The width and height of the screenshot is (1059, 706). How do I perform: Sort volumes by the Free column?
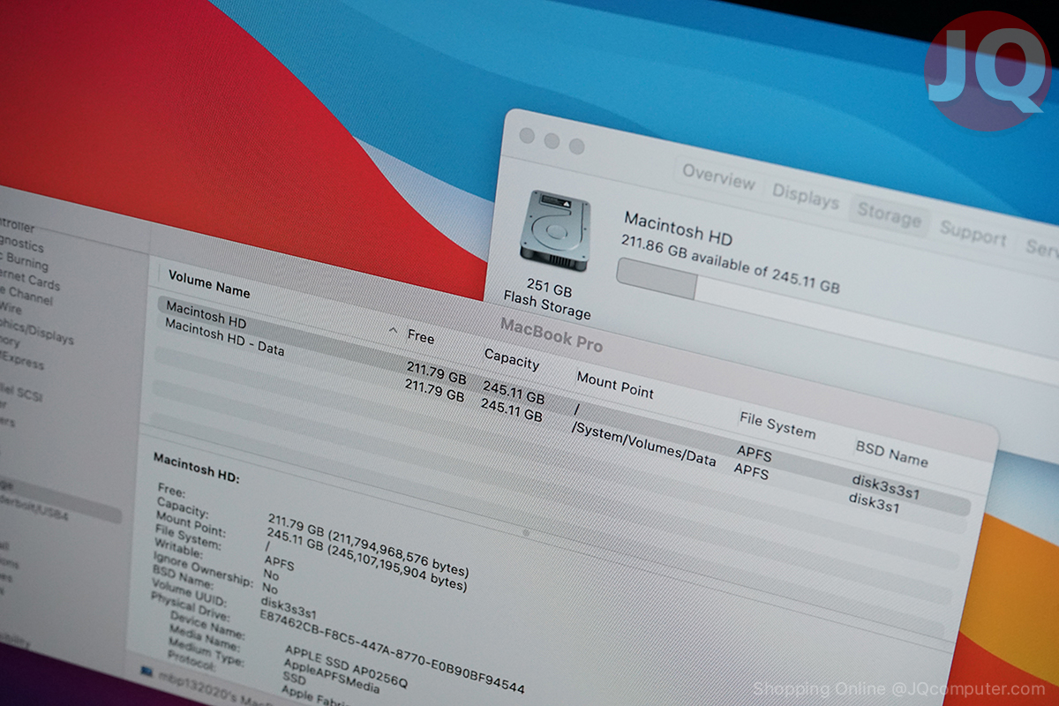click(x=421, y=336)
